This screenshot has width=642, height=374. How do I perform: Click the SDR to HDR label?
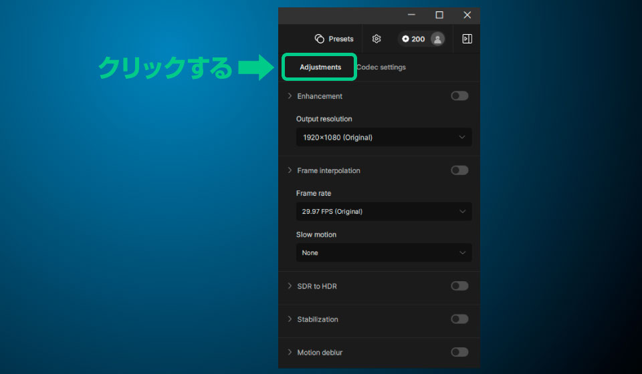pyautogui.click(x=317, y=286)
